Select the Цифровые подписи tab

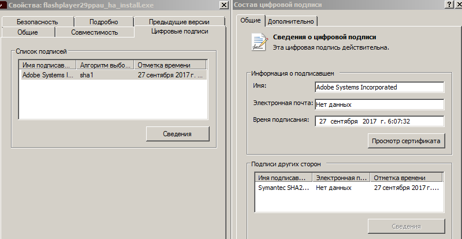180,32
